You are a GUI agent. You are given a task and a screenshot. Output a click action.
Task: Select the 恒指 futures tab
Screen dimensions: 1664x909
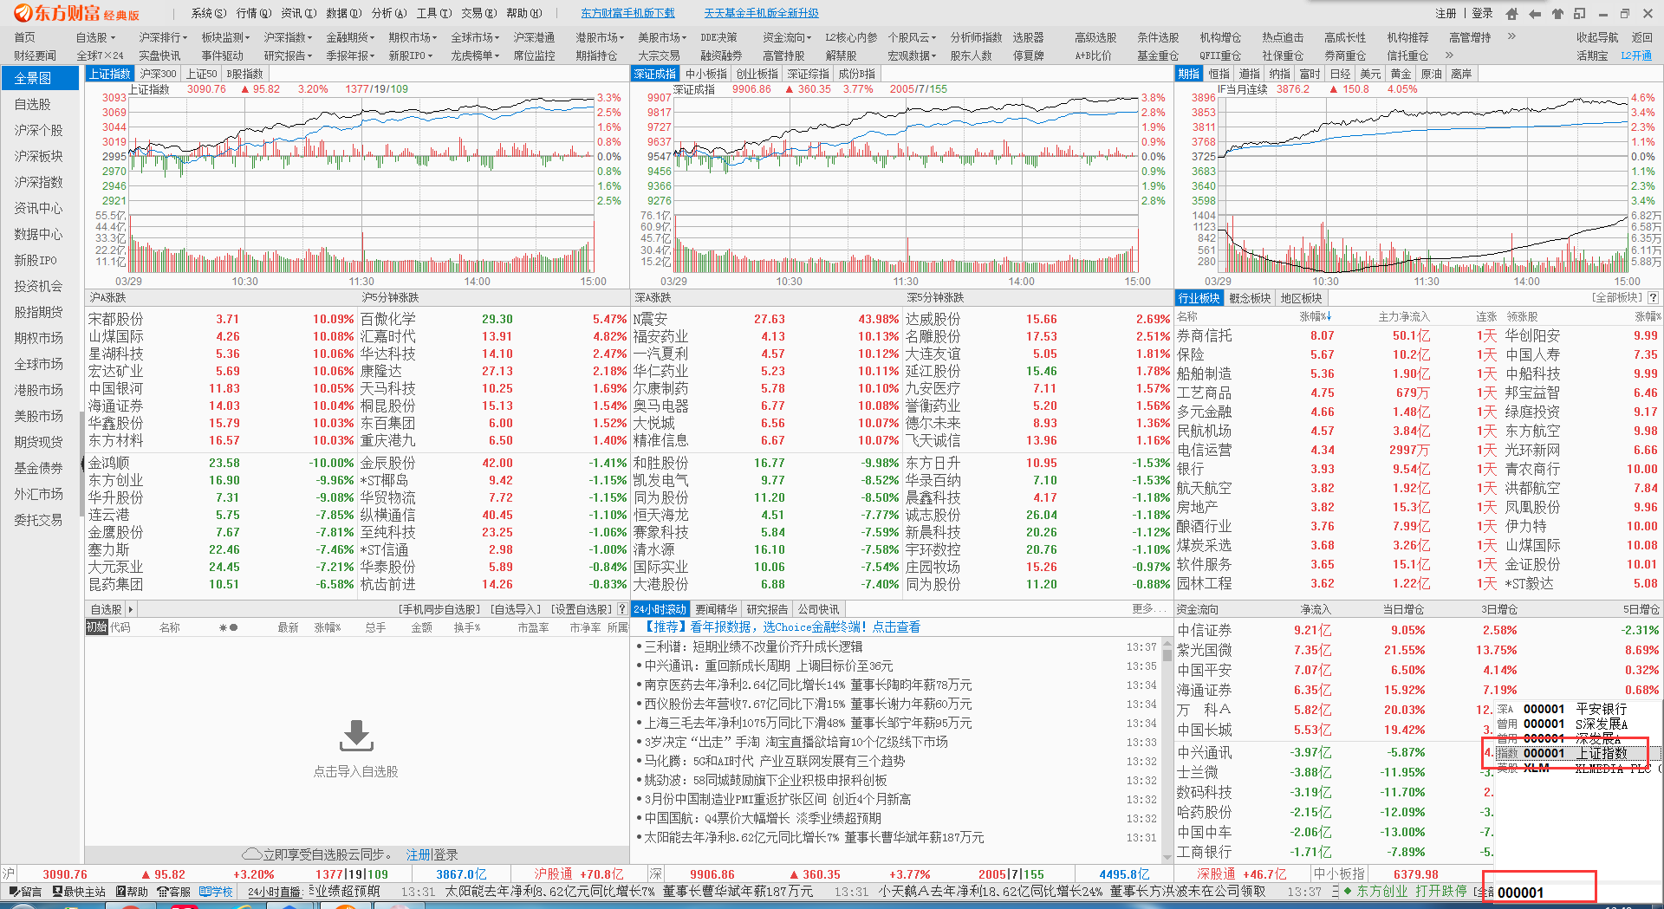[1219, 74]
